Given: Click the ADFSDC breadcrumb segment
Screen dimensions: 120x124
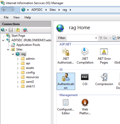Looking at the screenshot, I should (37, 10).
